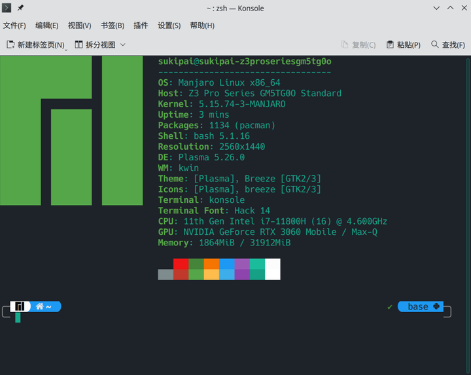Click the 复制(C) copy button
This screenshot has height=375, width=471.
(x=358, y=45)
